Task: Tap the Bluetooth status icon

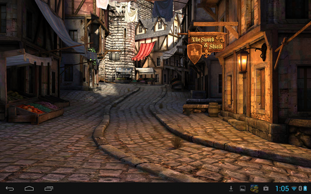Action: [x=300, y=188]
